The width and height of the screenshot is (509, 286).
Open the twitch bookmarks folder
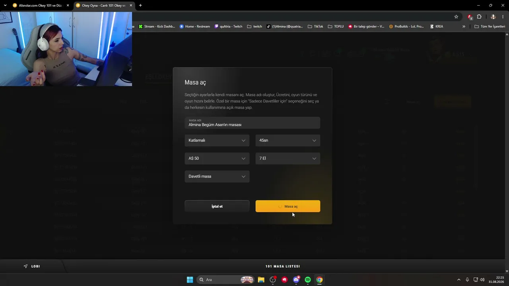click(254, 27)
